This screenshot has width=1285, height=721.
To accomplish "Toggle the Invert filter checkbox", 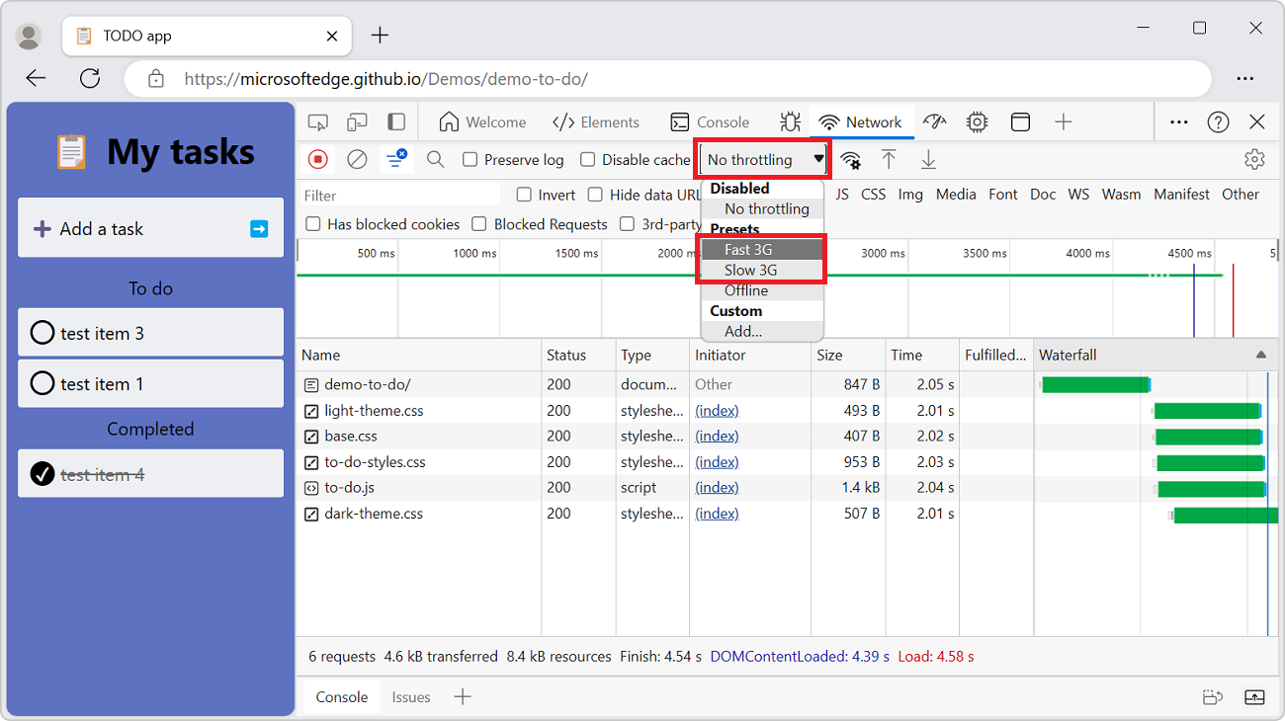I will [x=523, y=195].
